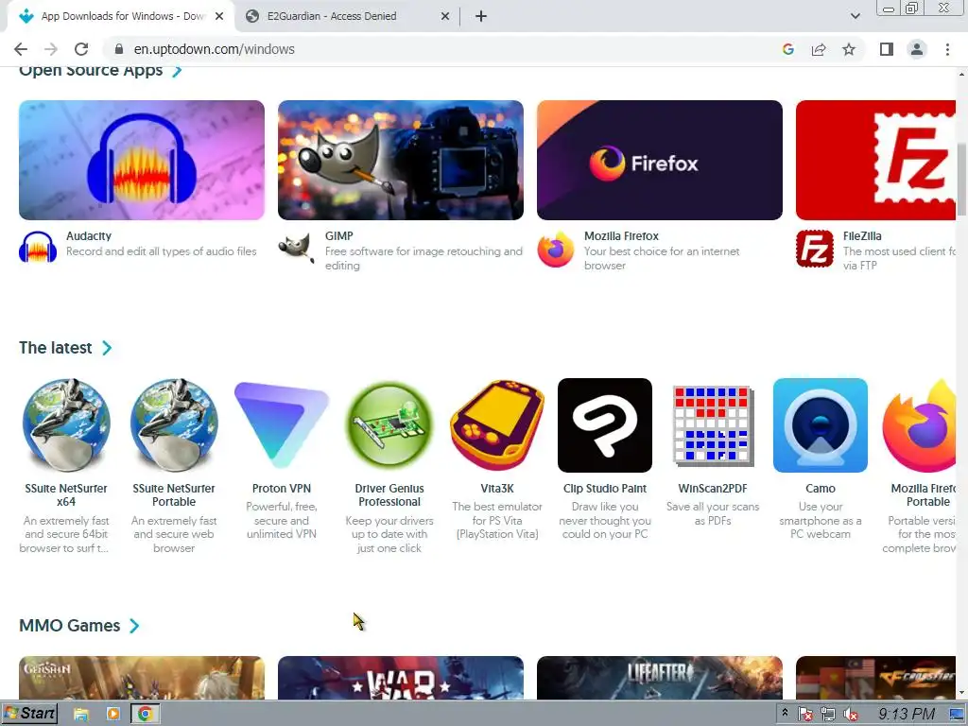The image size is (968, 726).
Task: Open the Clip Studio Paint icon
Action: (605, 425)
